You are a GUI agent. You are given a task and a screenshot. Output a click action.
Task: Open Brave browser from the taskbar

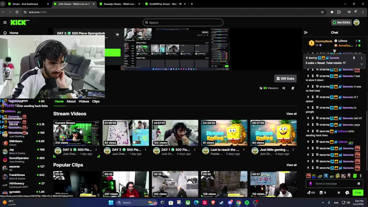213,203
